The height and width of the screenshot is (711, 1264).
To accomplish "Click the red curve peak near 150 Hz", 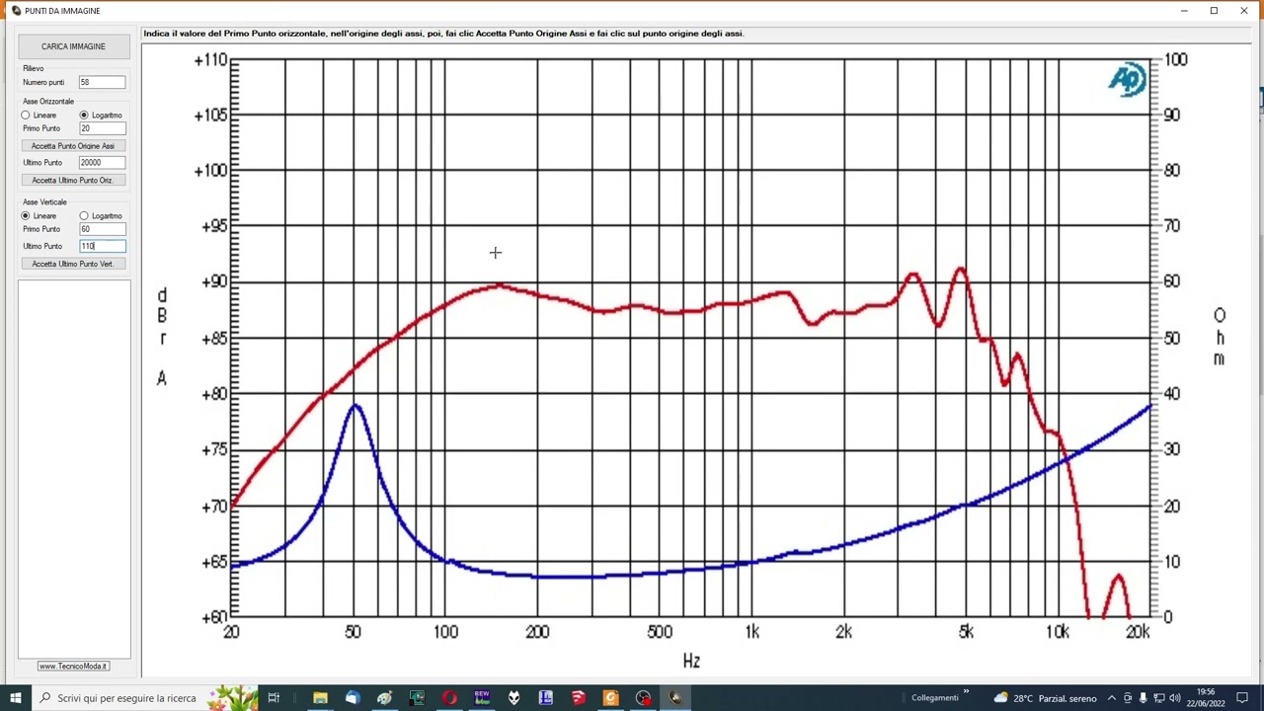I will (x=499, y=286).
